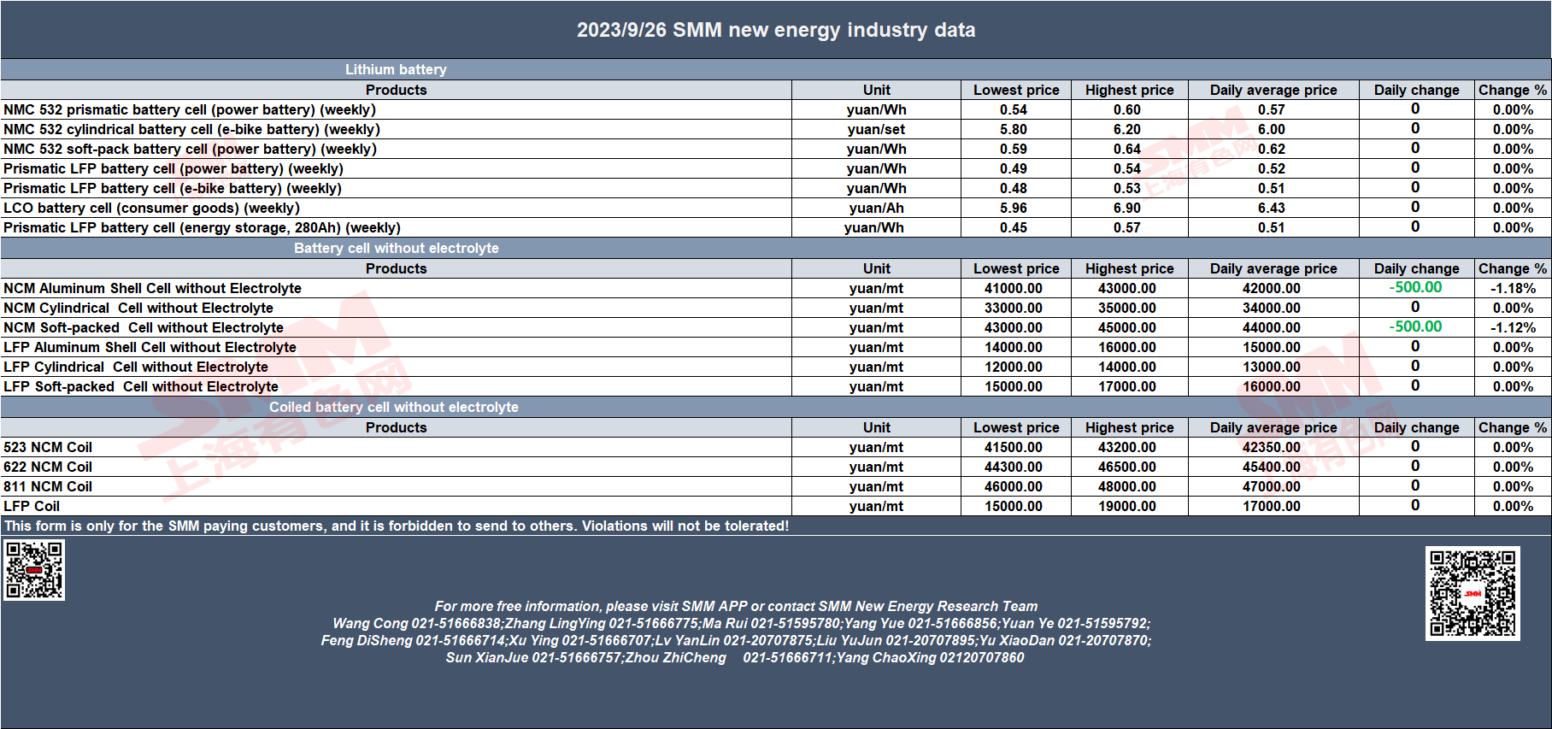This screenshot has width=1552, height=729.
Task: Select the 'Lithium battery' section header
Action: tap(396, 69)
